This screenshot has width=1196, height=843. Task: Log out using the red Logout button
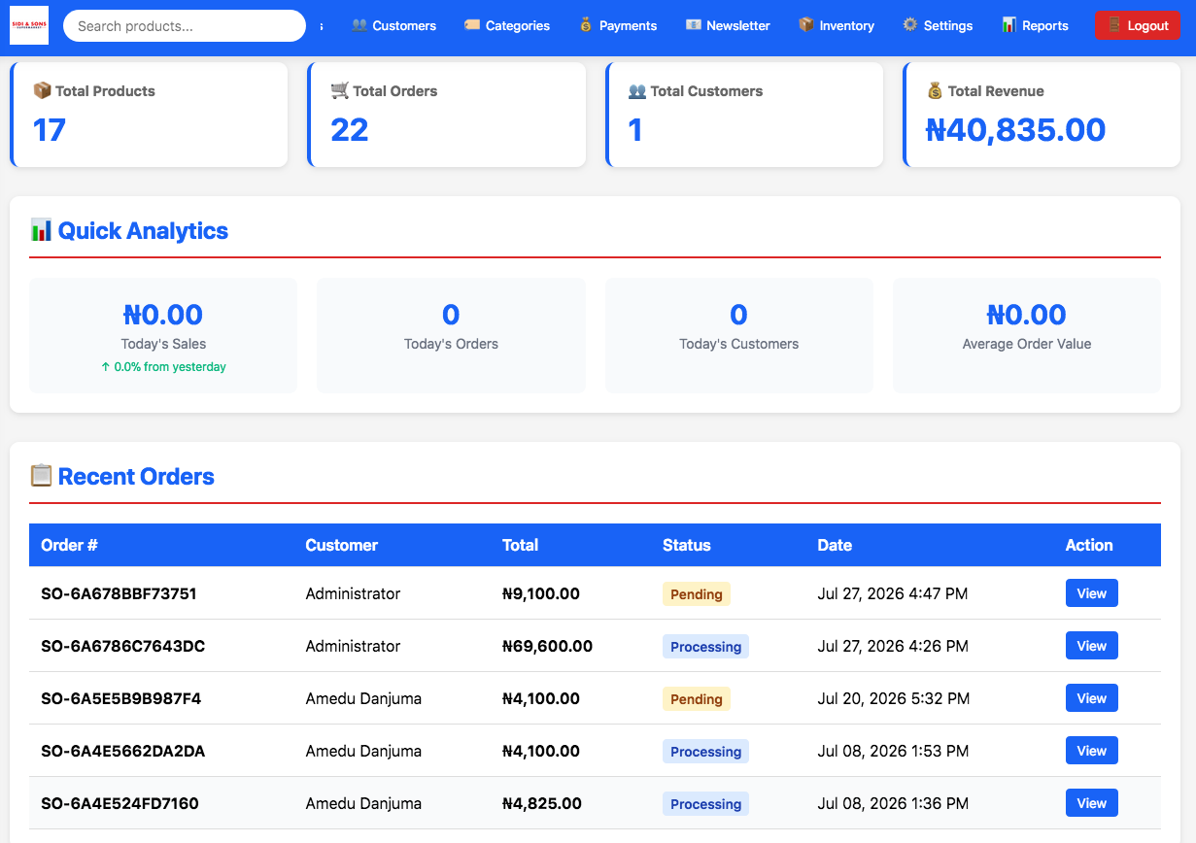1138,25
